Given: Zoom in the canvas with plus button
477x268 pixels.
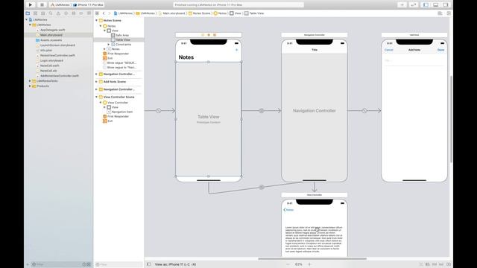Looking at the screenshot, I should [310, 265].
